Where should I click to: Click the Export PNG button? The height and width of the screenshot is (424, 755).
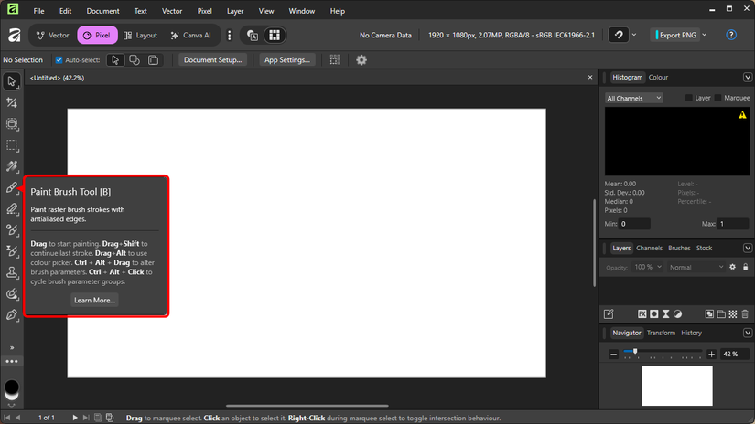674,35
